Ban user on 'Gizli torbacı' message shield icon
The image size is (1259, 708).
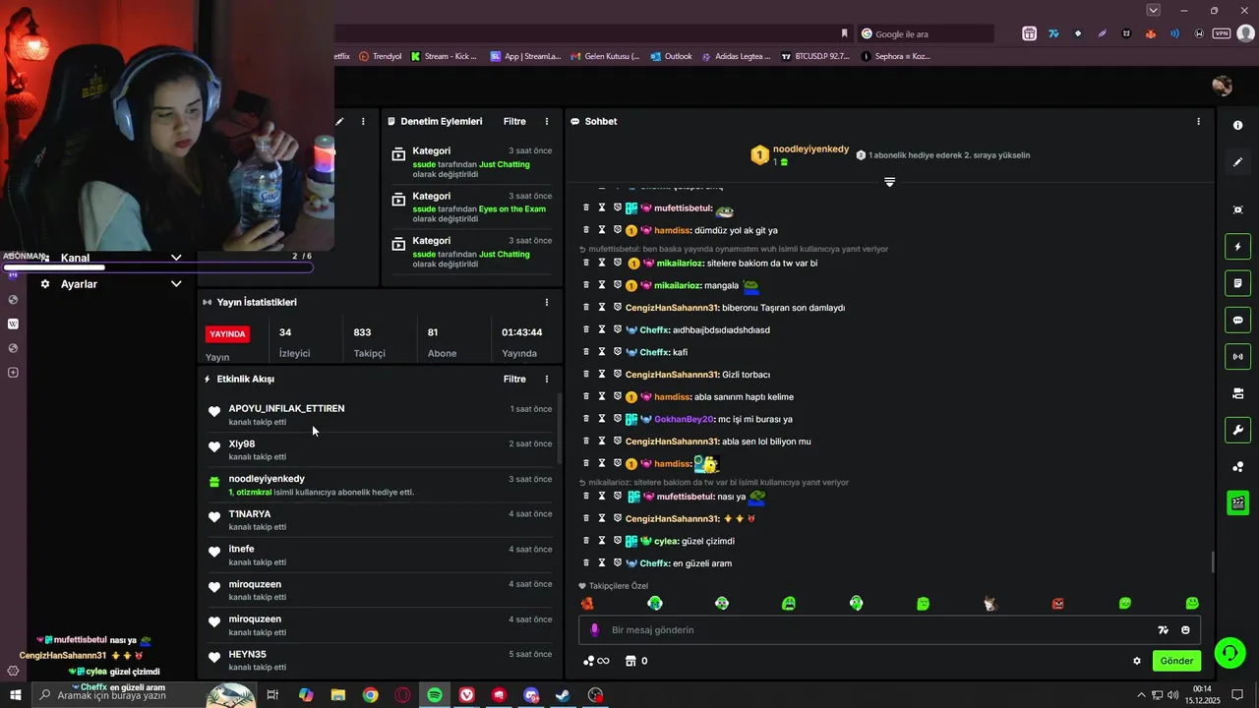(618, 375)
